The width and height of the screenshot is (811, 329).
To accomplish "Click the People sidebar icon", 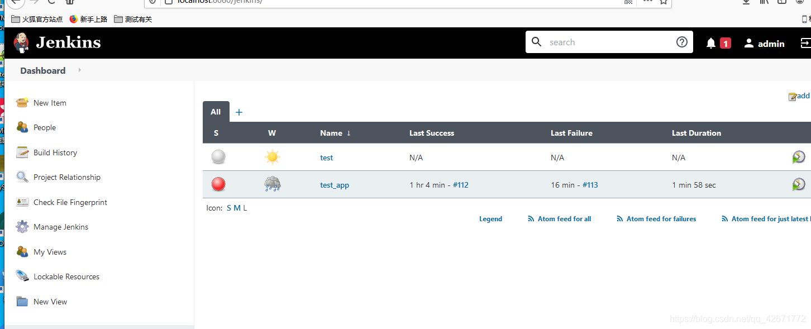I will [22, 127].
